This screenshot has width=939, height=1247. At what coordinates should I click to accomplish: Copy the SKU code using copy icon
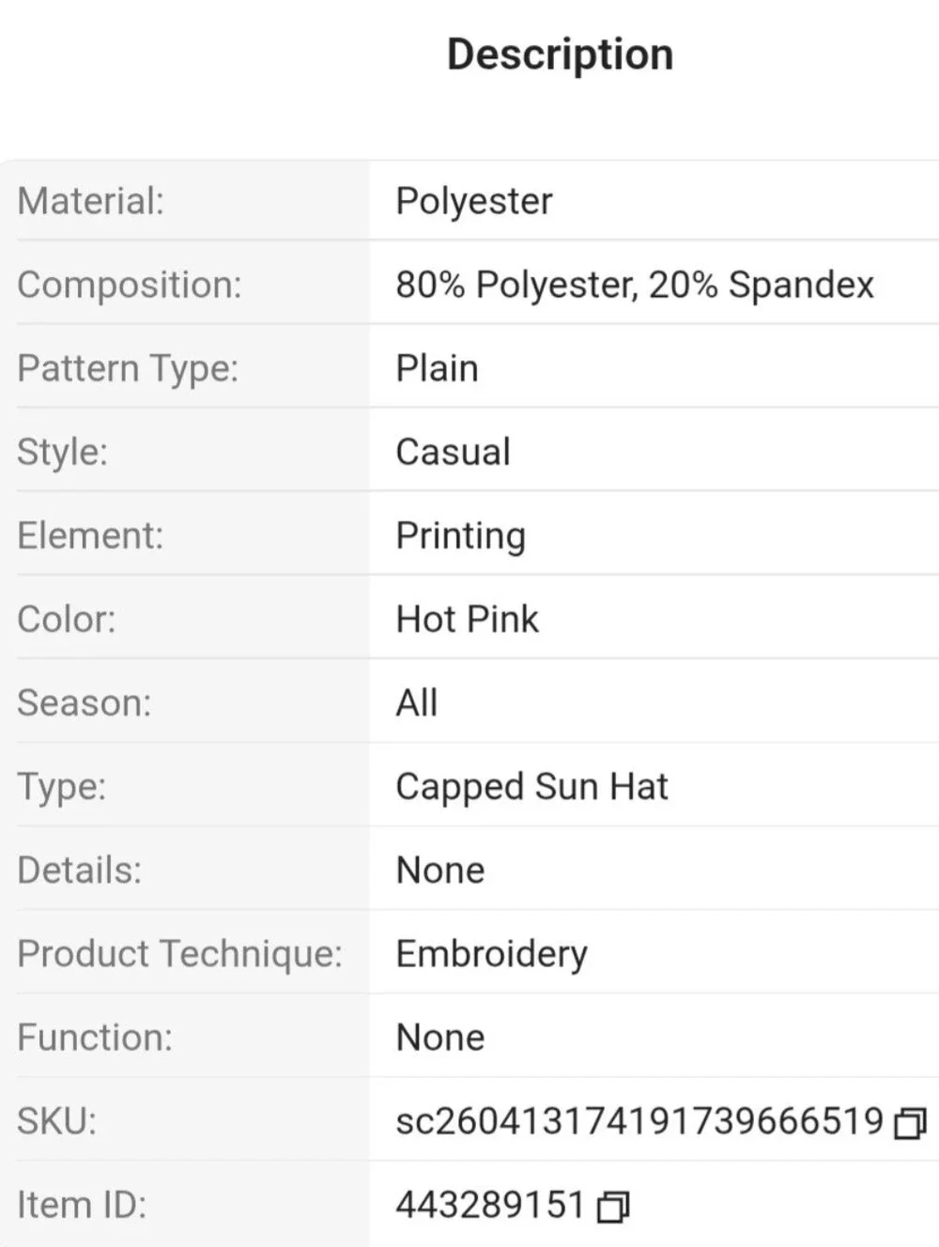coord(910,1122)
